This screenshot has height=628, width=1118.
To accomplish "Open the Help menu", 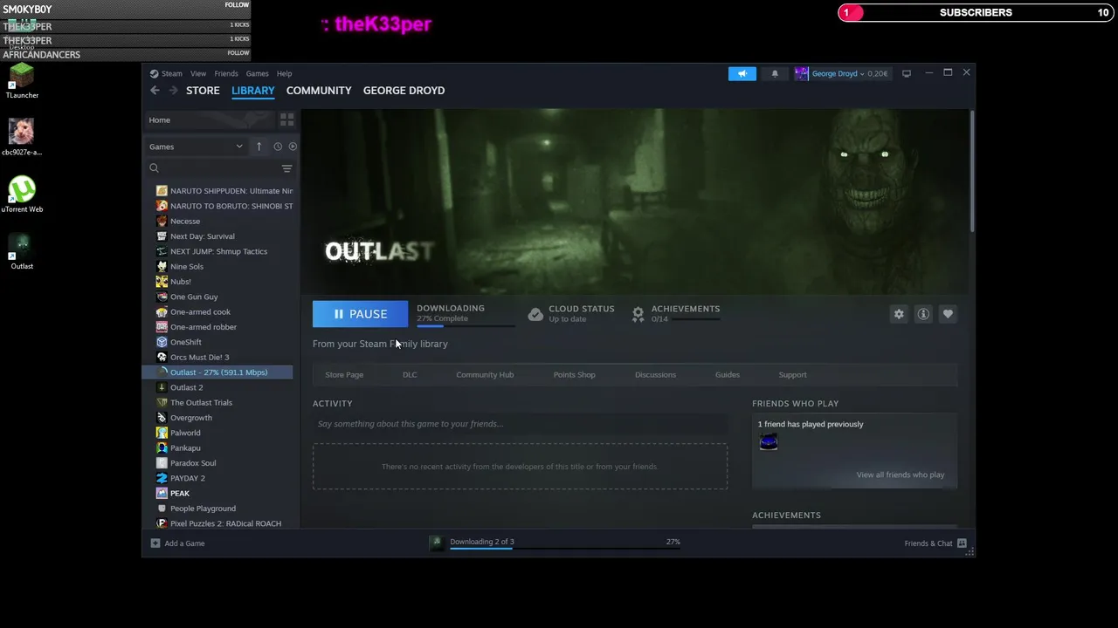I will coord(284,73).
